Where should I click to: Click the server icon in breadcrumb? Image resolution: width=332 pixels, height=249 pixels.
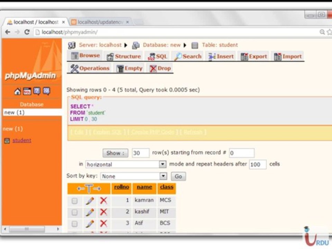72,45
